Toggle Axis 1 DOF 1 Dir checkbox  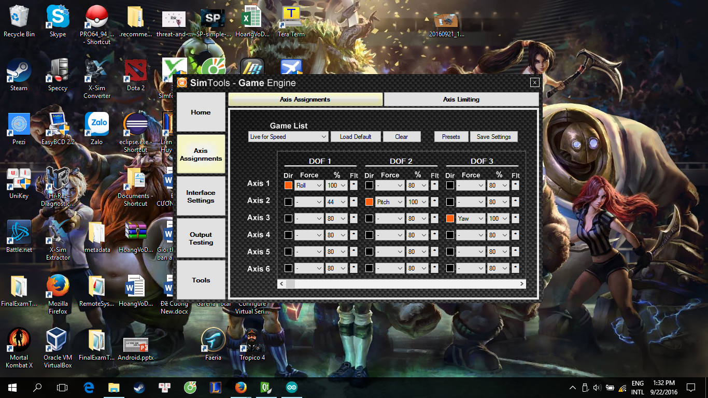(288, 185)
